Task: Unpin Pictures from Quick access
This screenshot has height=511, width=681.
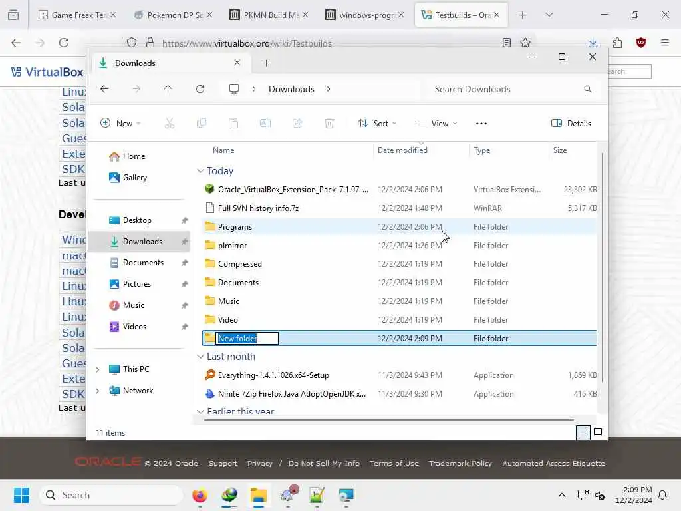Action: click(185, 284)
